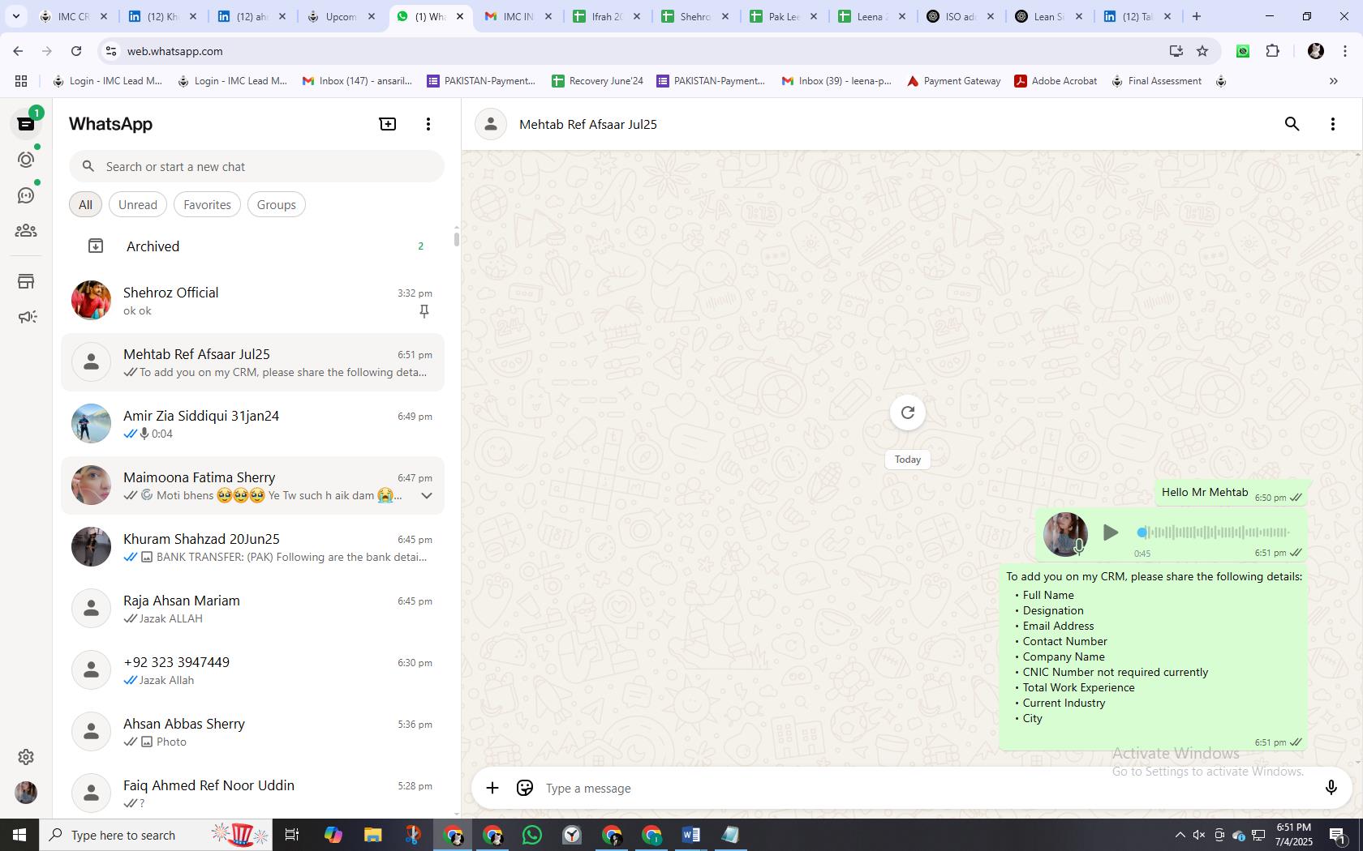Click Mehtab Ref Afsaar Jul25 header name

(x=588, y=124)
